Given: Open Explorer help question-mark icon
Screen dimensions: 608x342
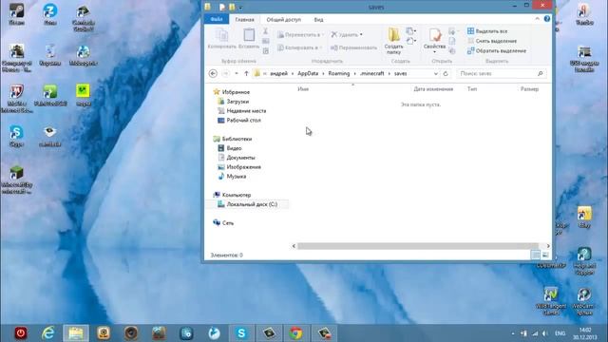Looking at the screenshot, I should click(547, 19).
